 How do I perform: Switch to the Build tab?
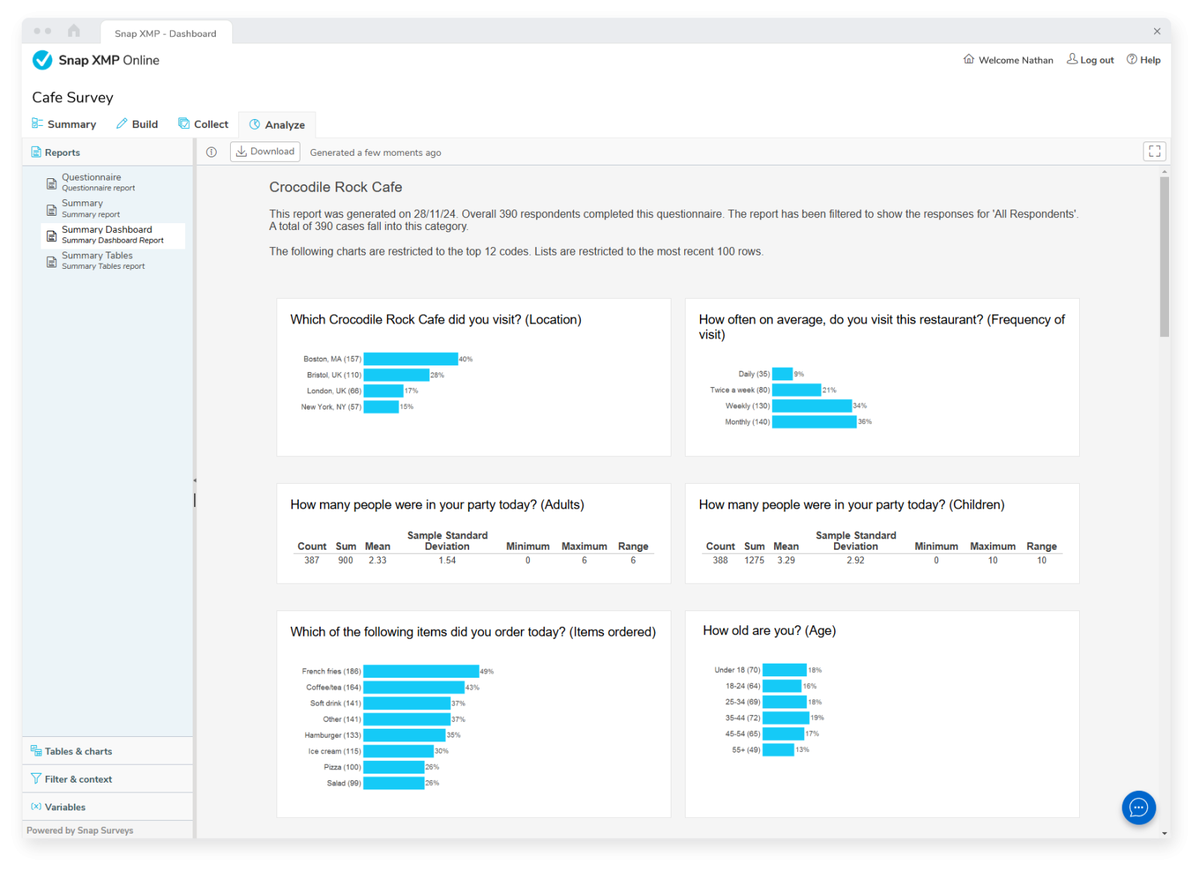[137, 124]
